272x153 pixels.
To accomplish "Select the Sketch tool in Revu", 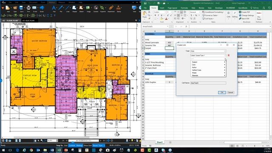I will [81, 8].
